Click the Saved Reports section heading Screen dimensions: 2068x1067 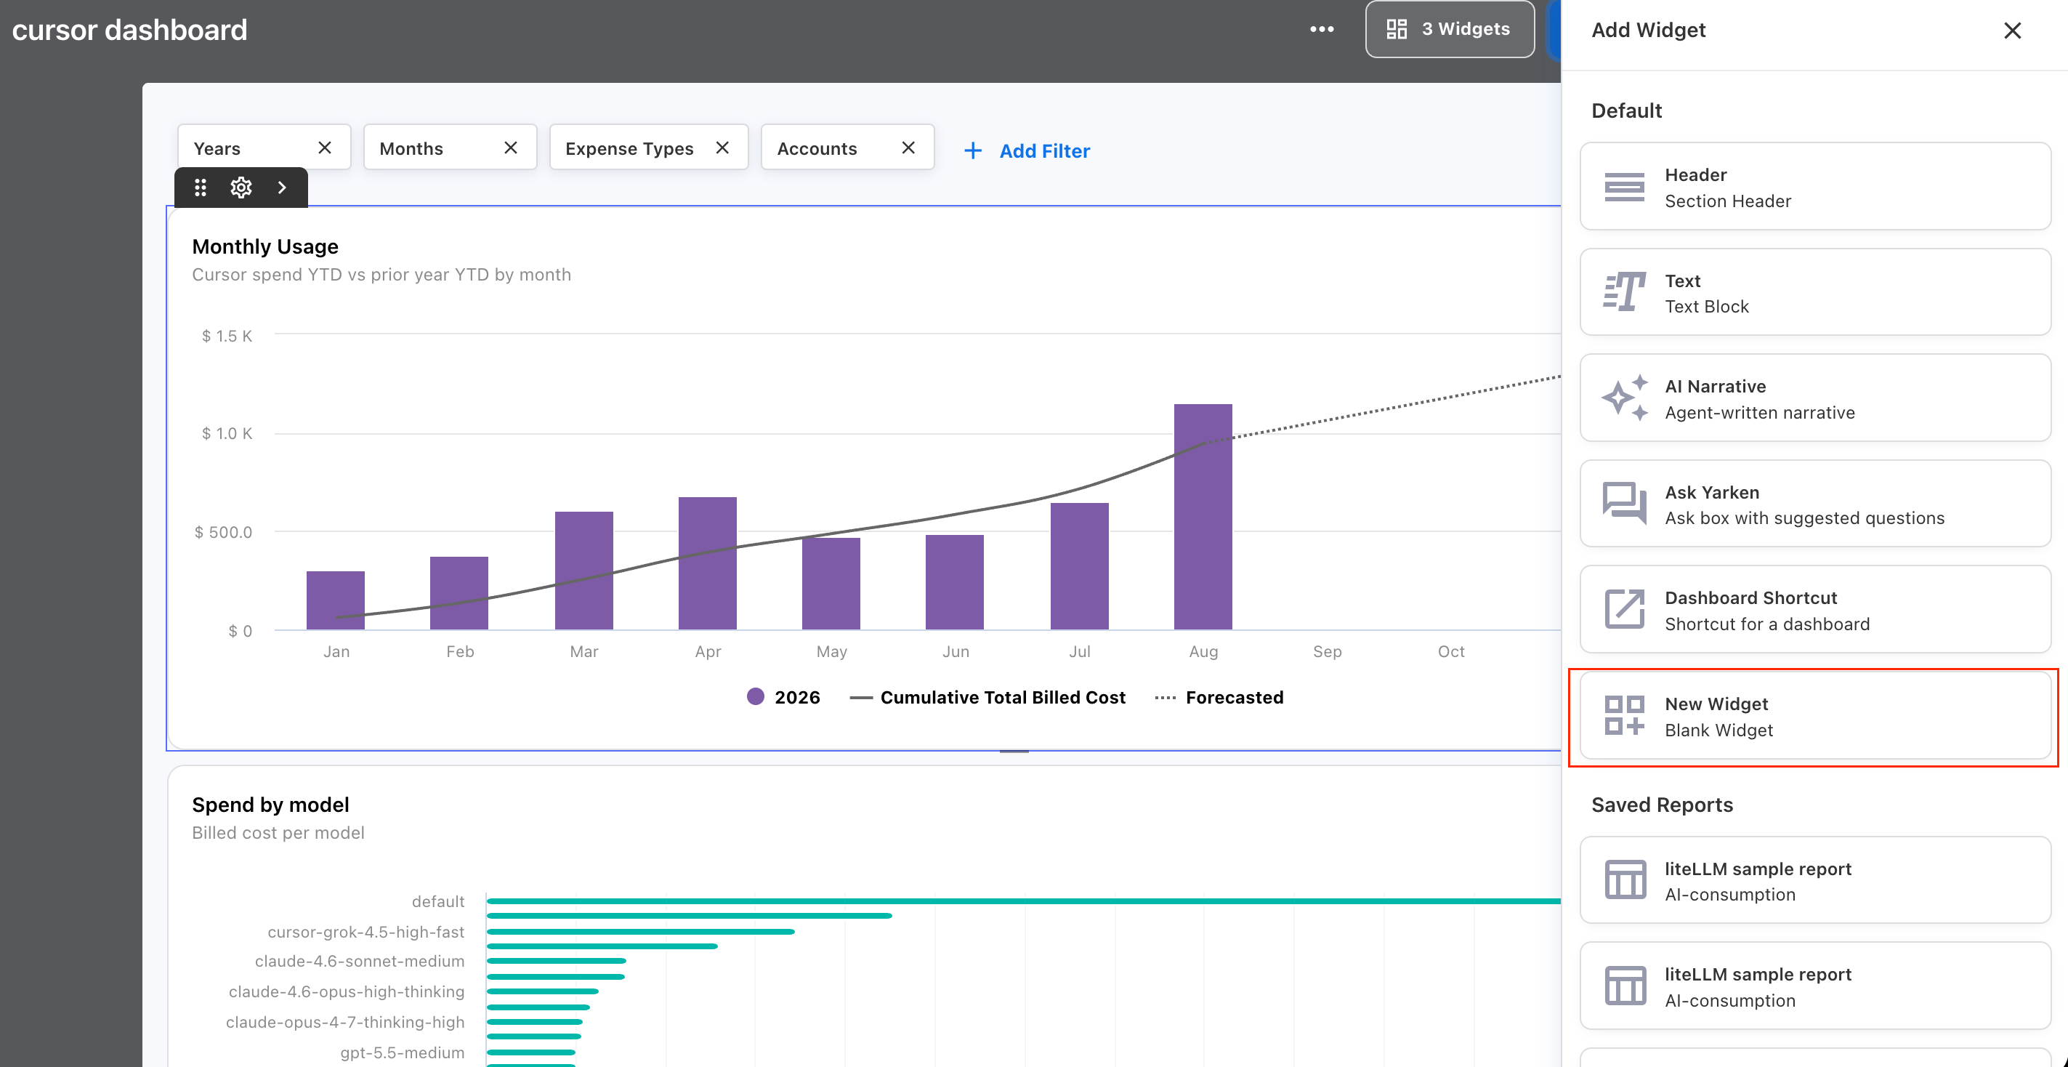(x=1662, y=805)
